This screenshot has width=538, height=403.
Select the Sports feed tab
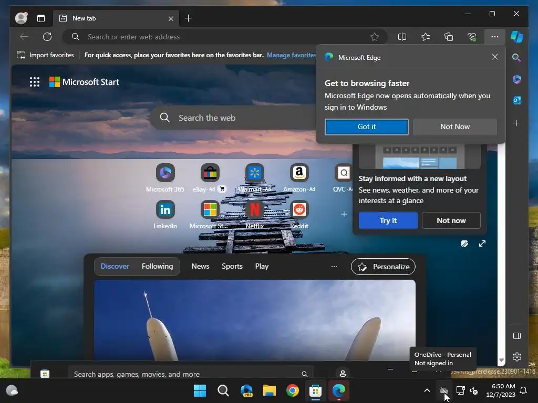coord(232,266)
